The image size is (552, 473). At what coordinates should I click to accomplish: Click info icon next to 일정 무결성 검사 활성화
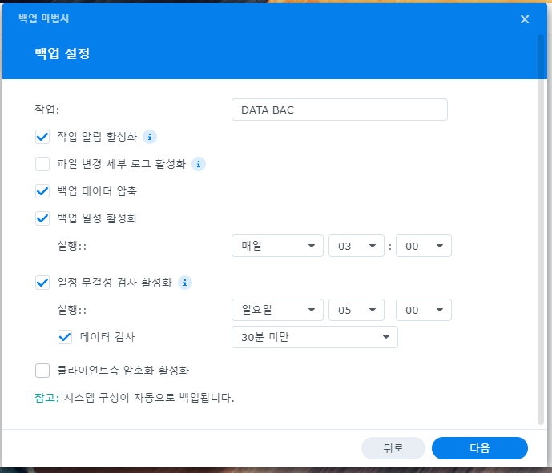(x=185, y=283)
